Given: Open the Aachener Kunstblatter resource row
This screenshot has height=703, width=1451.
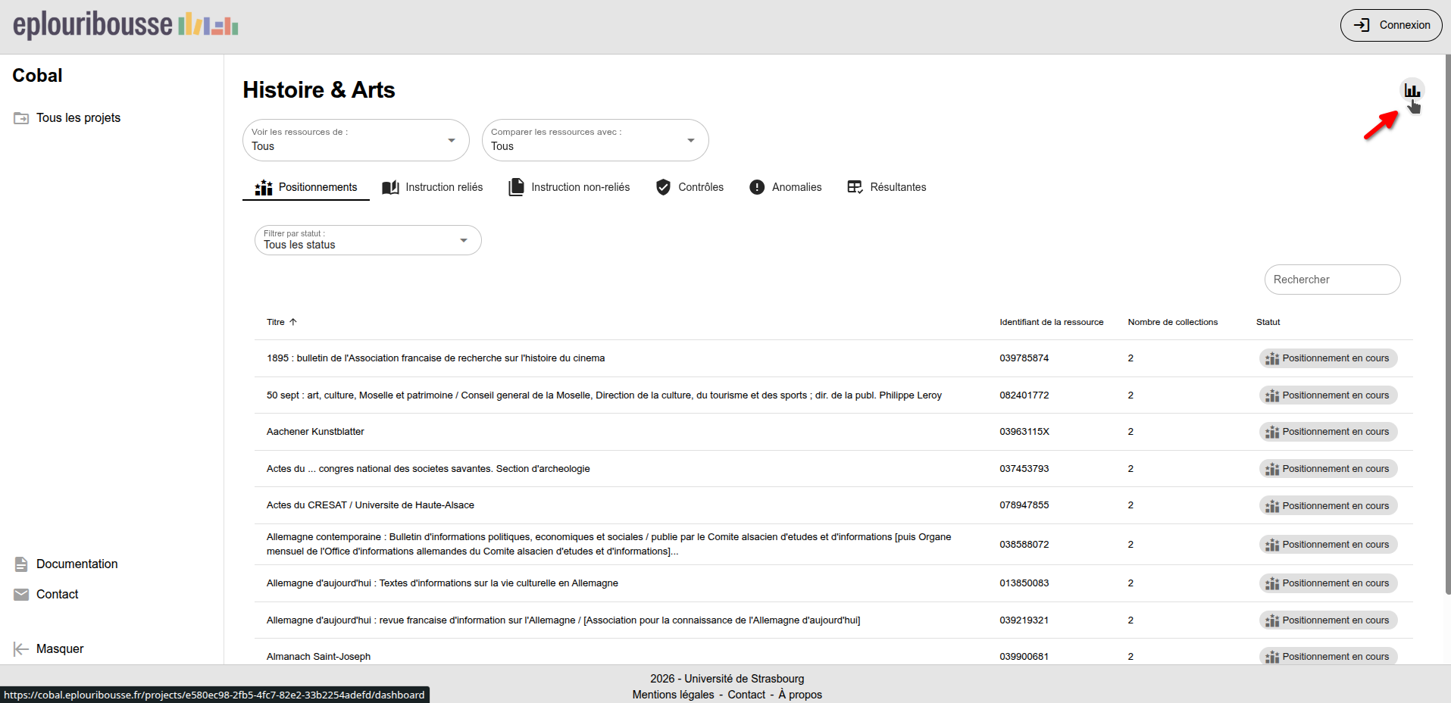Looking at the screenshot, I should [315, 432].
